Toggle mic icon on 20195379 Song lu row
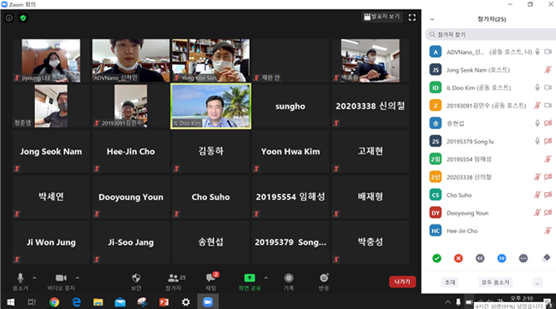This screenshot has height=309, width=556. (x=537, y=141)
